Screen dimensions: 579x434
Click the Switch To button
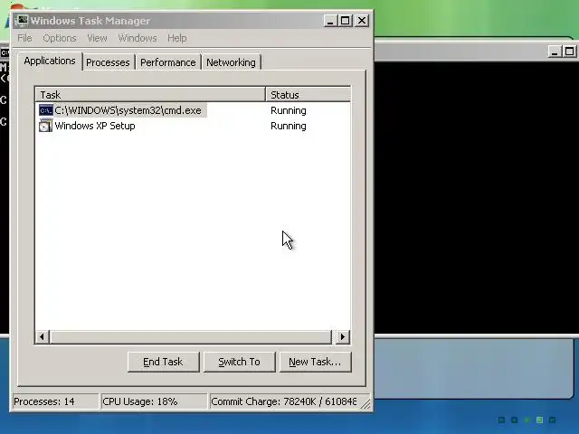click(239, 362)
